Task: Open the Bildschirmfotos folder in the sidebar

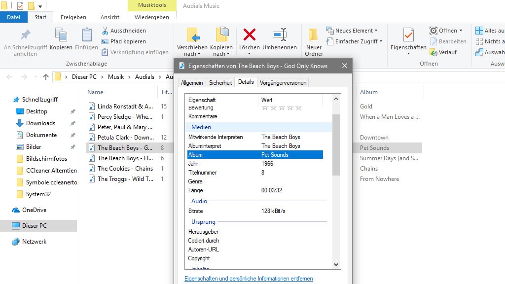Action: (46, 159)
